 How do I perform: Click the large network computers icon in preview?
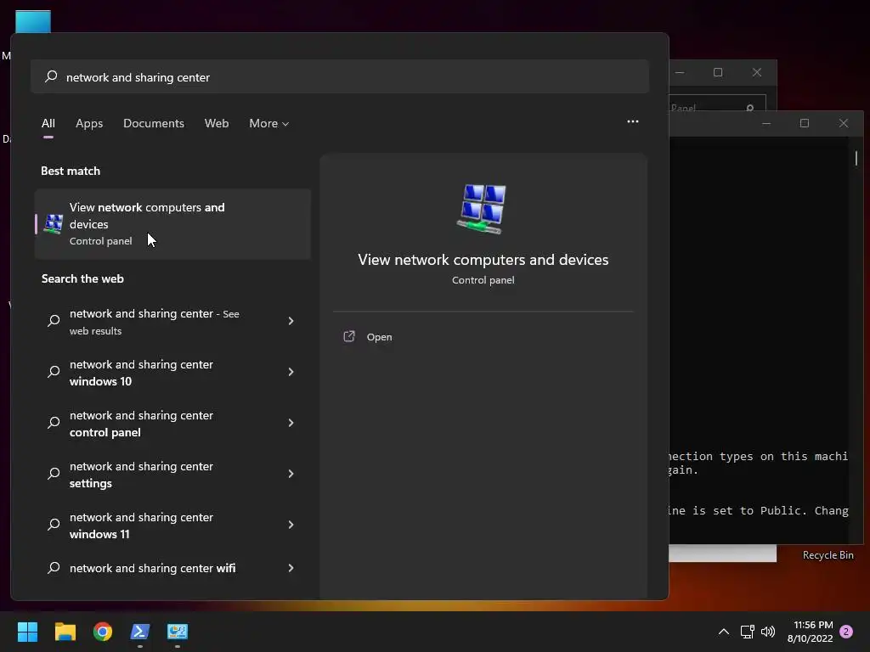[483, 209]
